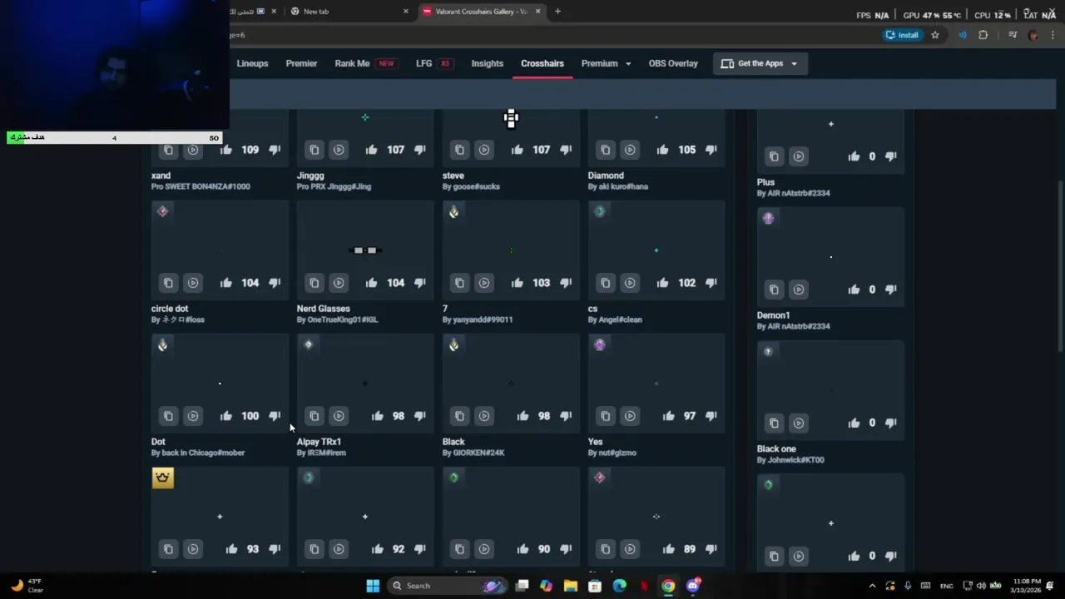Open OBS Overlay page

click(x=673, y=63)
